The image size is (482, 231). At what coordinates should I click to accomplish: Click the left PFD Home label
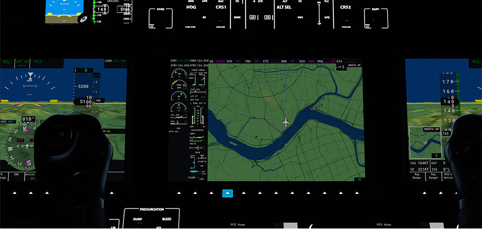(238, 224)
